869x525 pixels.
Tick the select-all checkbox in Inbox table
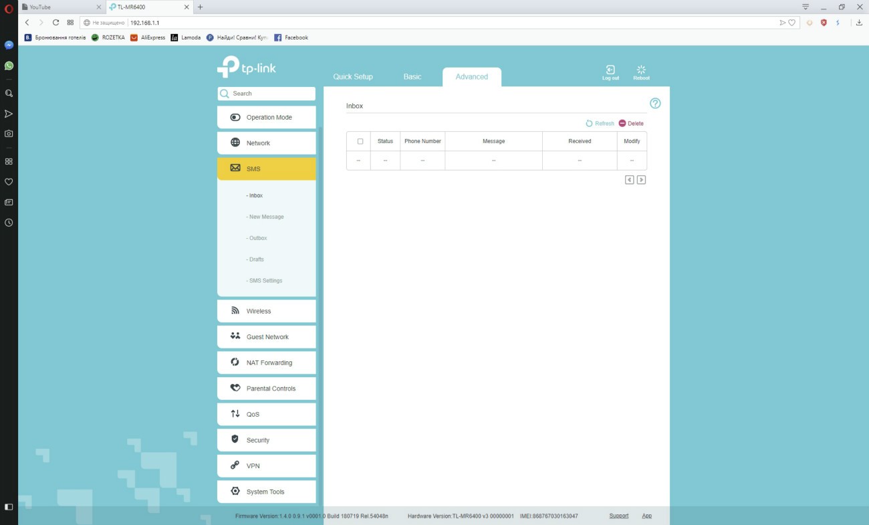coord(360,141)
